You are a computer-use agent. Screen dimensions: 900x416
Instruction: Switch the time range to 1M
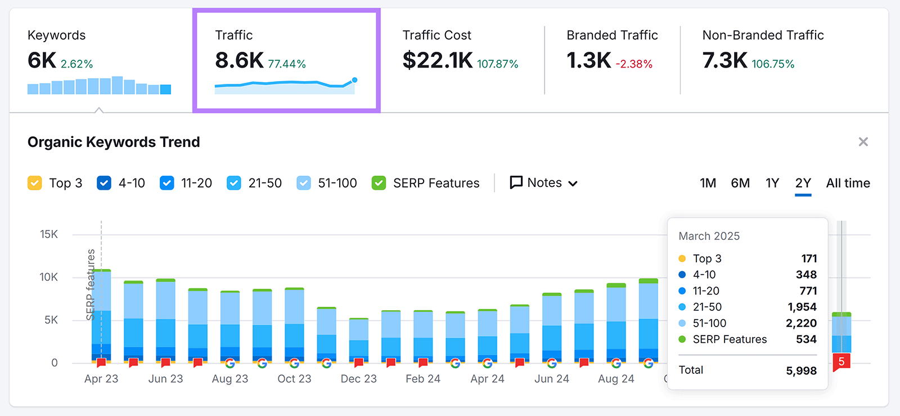(x=708, y=183)
